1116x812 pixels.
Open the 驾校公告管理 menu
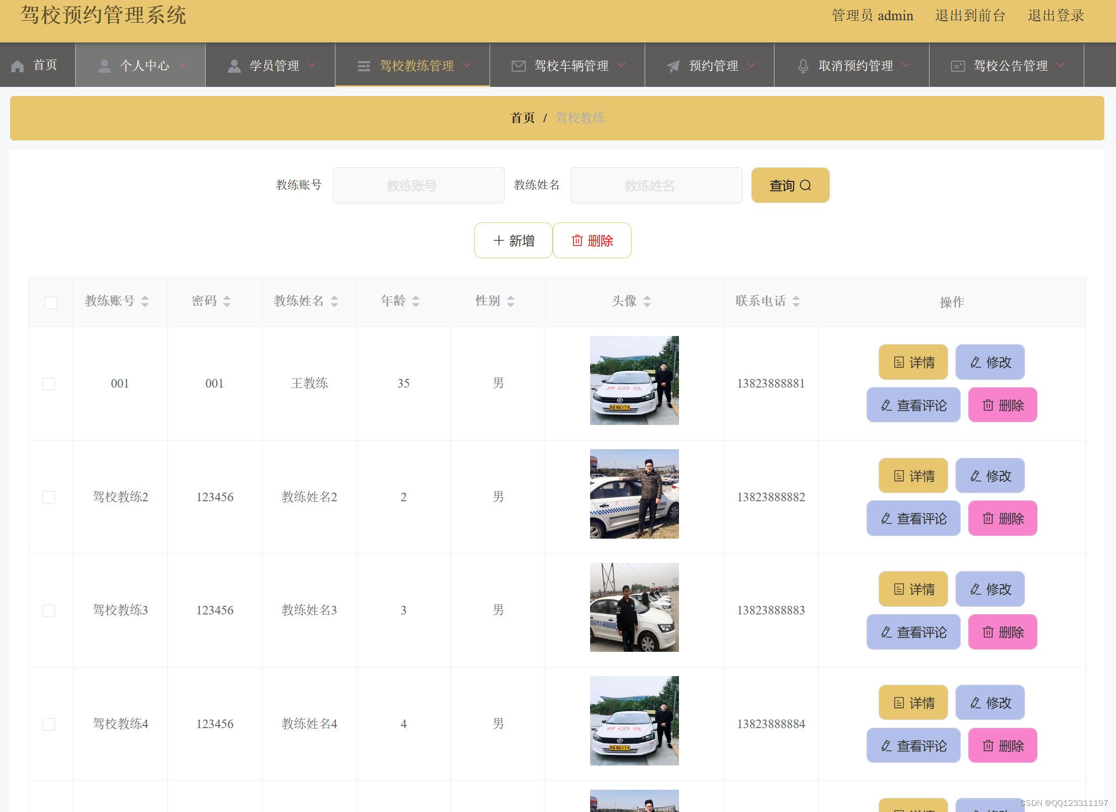coord(1007,65)
